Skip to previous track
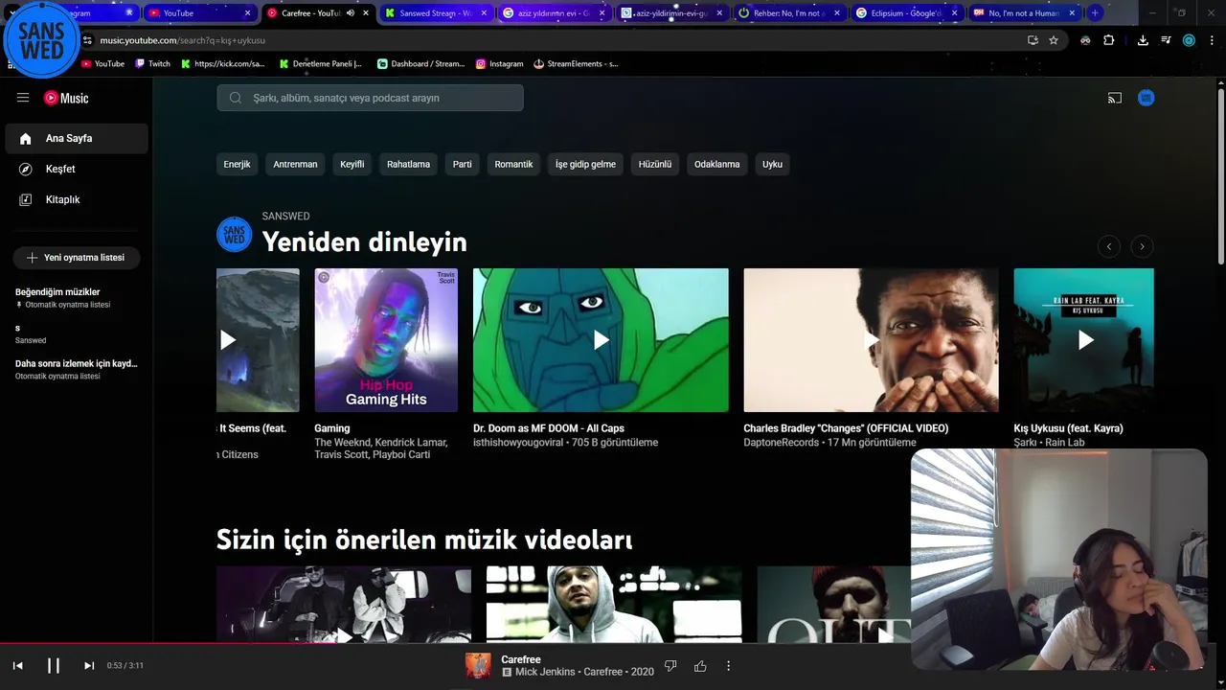Viewport: 1226px width, 690px height. point(17,665)
